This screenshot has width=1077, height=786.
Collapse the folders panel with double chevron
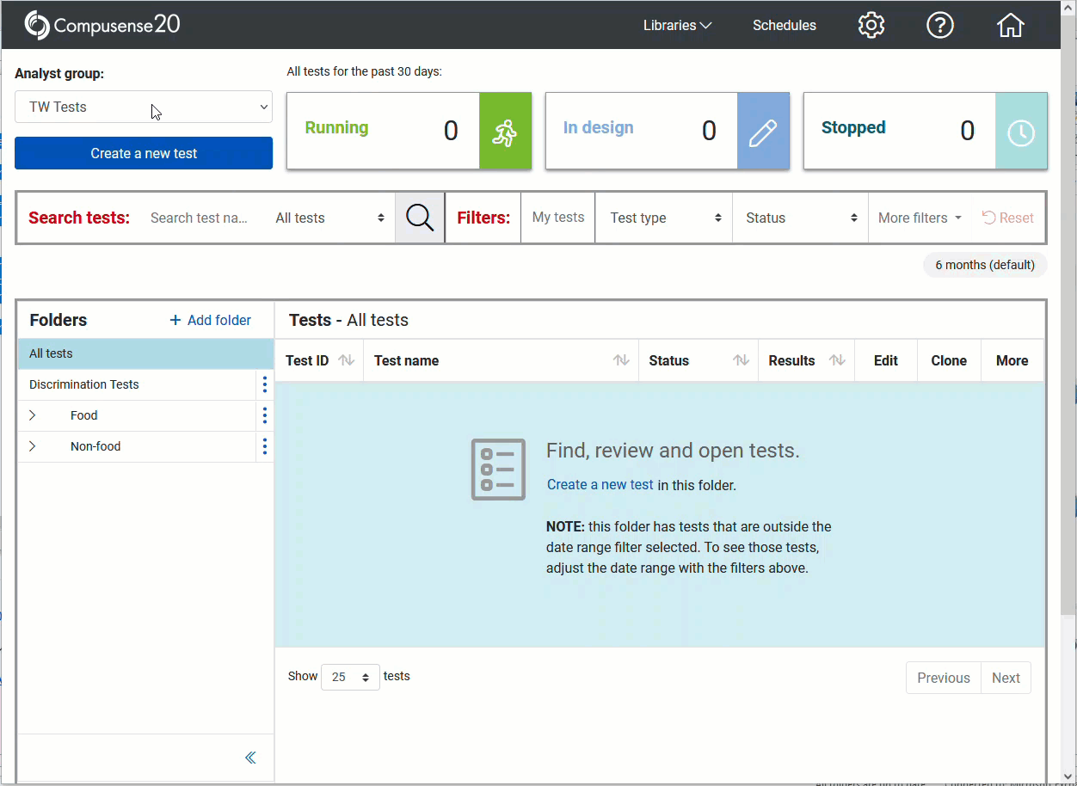[x=250, y=758]
